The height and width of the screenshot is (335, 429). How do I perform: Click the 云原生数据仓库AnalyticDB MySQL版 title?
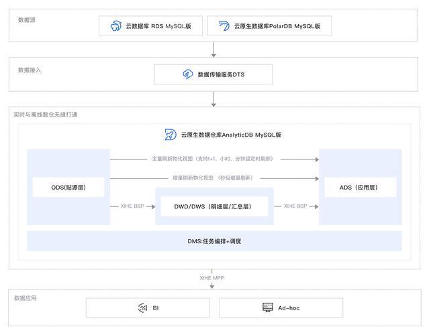tap(231, 135)
